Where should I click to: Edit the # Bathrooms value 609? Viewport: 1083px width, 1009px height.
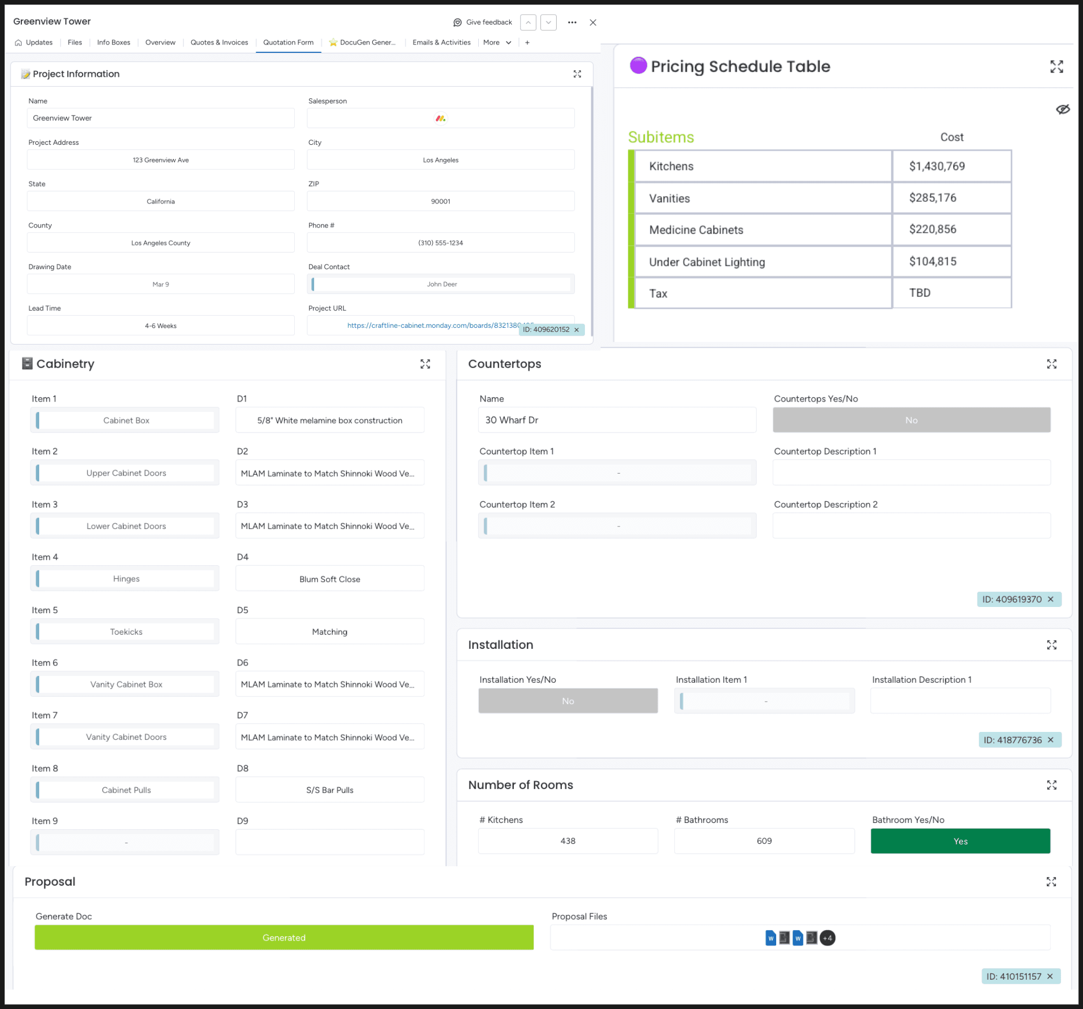[x=764, y=841]
